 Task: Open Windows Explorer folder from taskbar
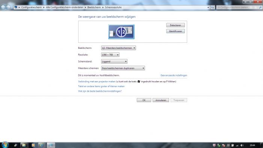24,145
